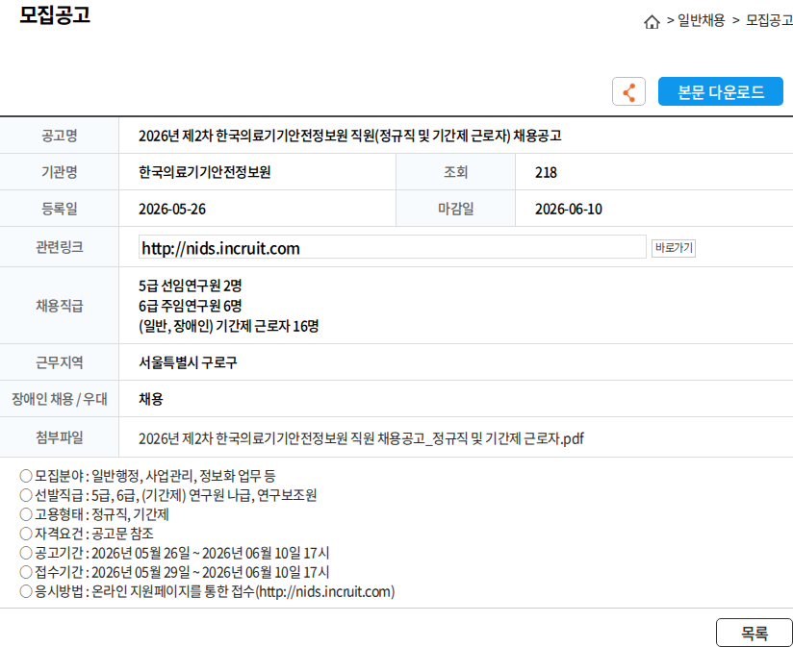This screenshot has height=647, width=793.
Task: Click the orange share icon button
Action: [628, 91]
